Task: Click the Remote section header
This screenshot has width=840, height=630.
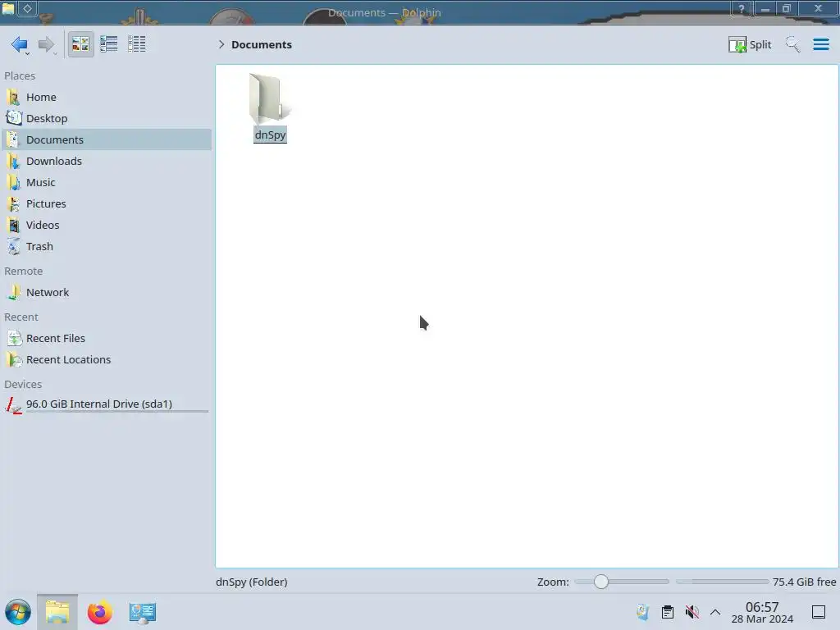Action: click(24, 271)
